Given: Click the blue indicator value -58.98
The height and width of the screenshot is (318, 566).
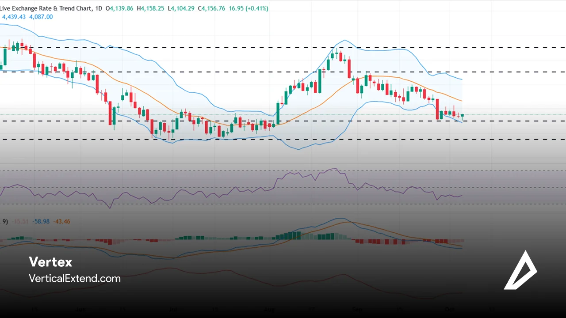Looking at the screenshot, I should [x=41, y=221].
